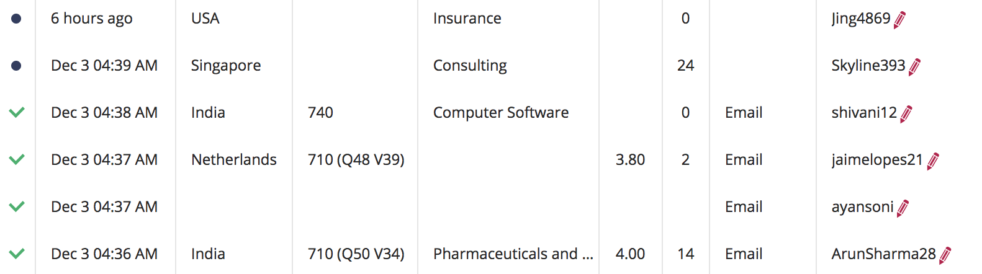
Task: Select the Computer Software industry cell
Action: coord(500,113)
